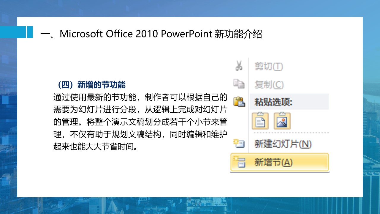The width and height of the screenshot is (380, 214).
Task: Select the paste as picture icon
Action: (x=282, y=121)
